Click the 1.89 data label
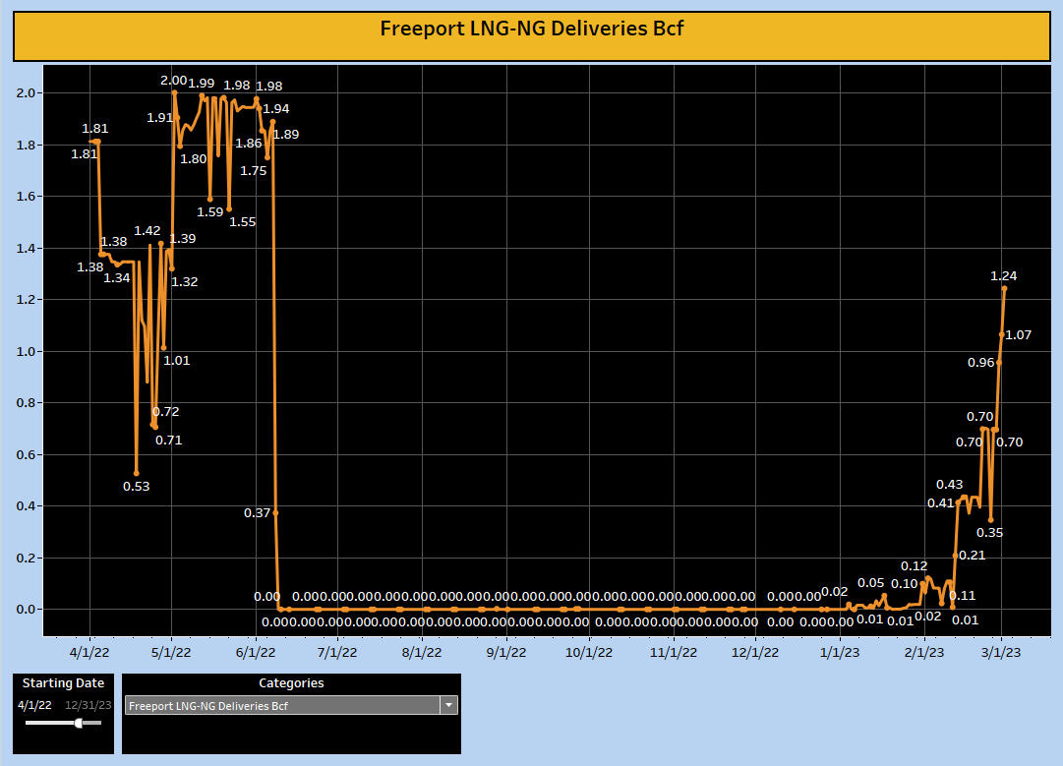 tap(285, 134)
